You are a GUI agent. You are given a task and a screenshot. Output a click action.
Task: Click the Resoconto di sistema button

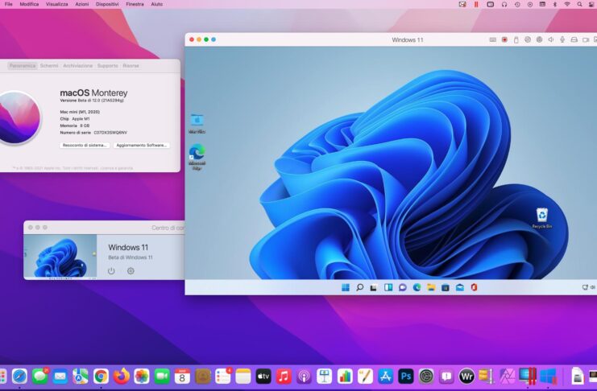click(85, 146)
